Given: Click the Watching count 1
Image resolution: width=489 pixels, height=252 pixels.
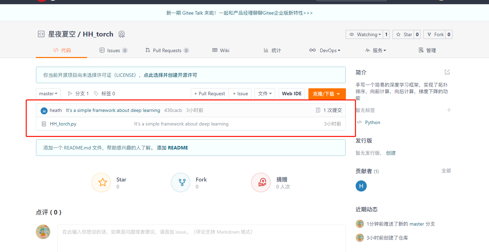Looking at the screenshot, I should point(386,34).
